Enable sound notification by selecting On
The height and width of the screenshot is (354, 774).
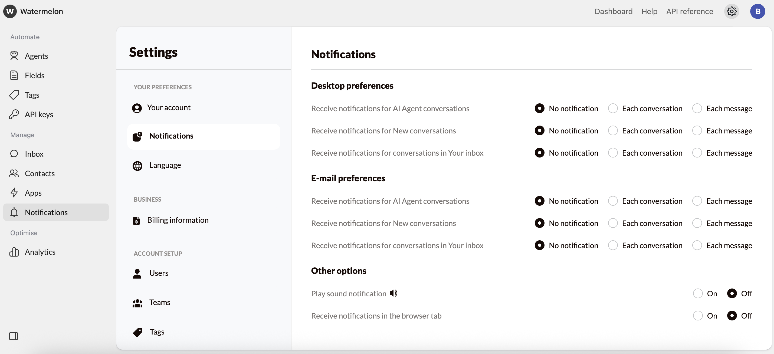pos(698,294)
